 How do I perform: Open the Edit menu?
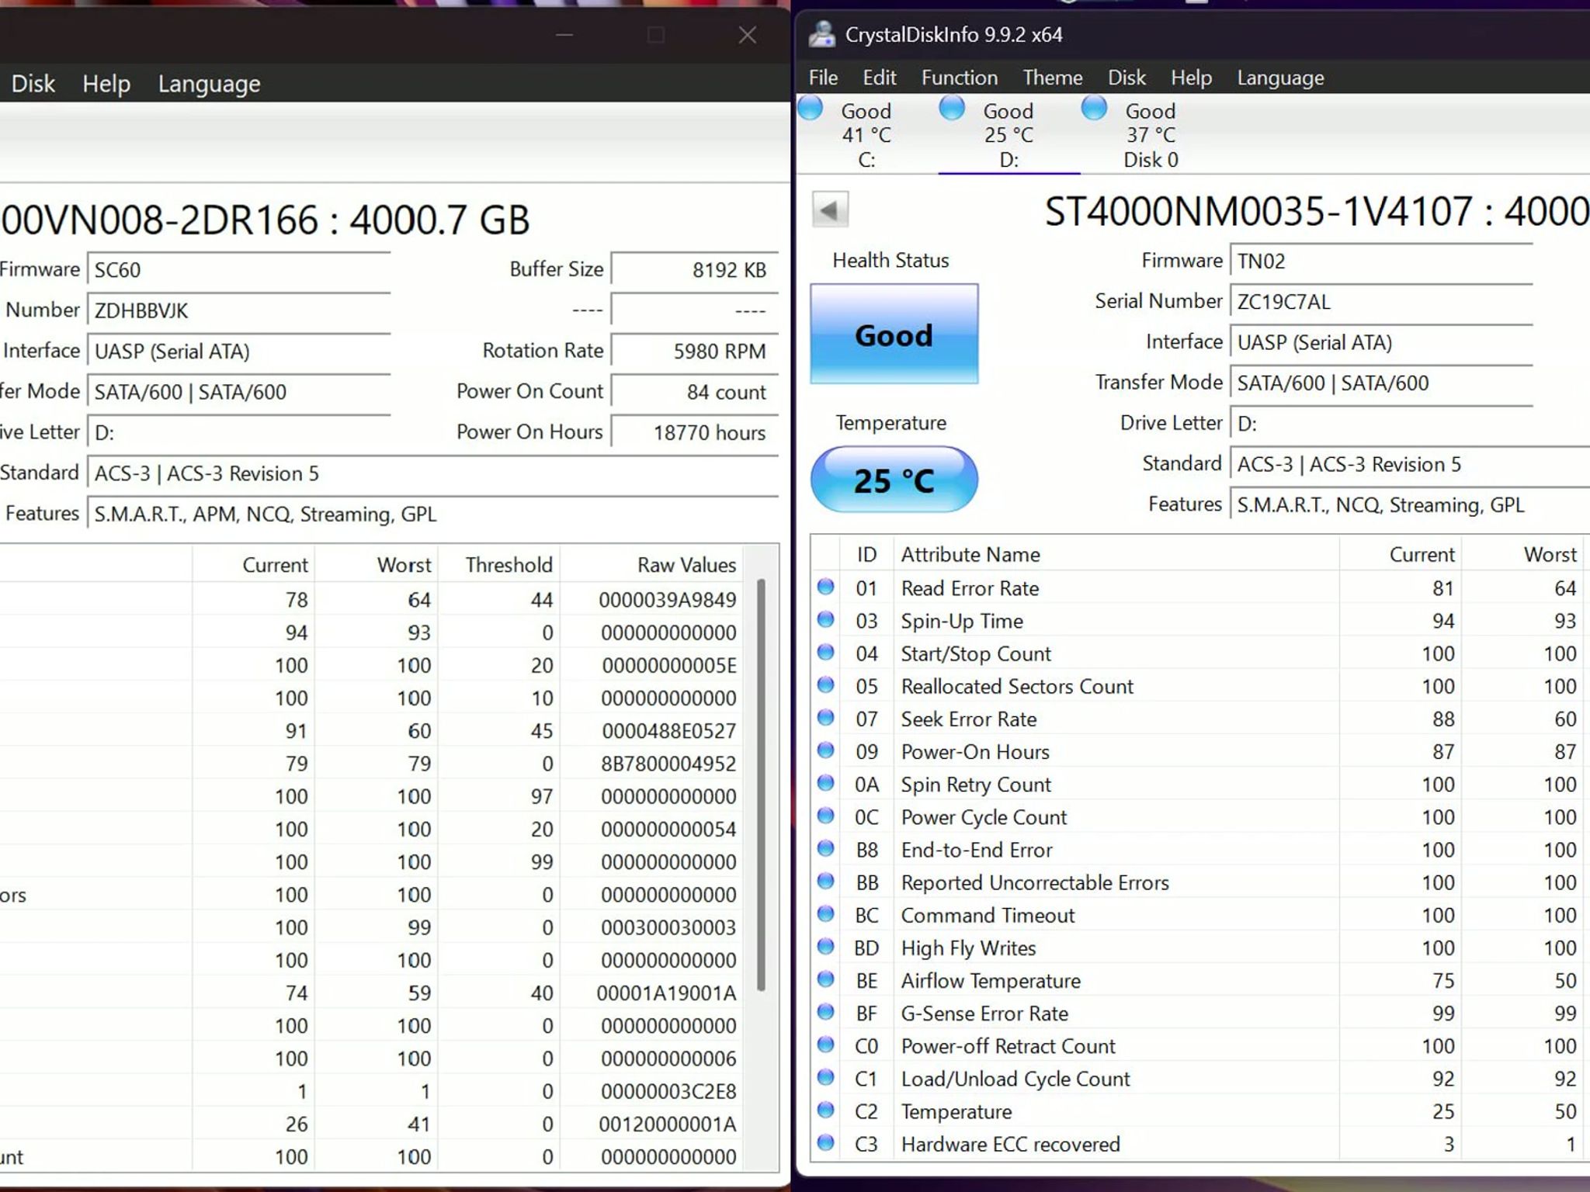879,78
